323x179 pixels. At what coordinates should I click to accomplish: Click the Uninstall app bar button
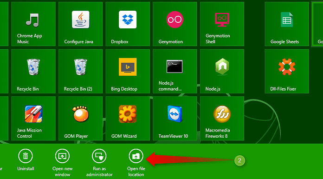[x=26, y=160]
